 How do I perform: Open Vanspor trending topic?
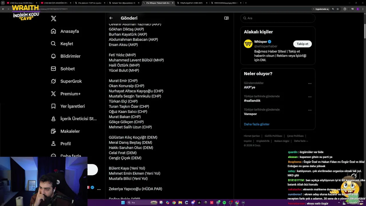click(x=250, y=114)
